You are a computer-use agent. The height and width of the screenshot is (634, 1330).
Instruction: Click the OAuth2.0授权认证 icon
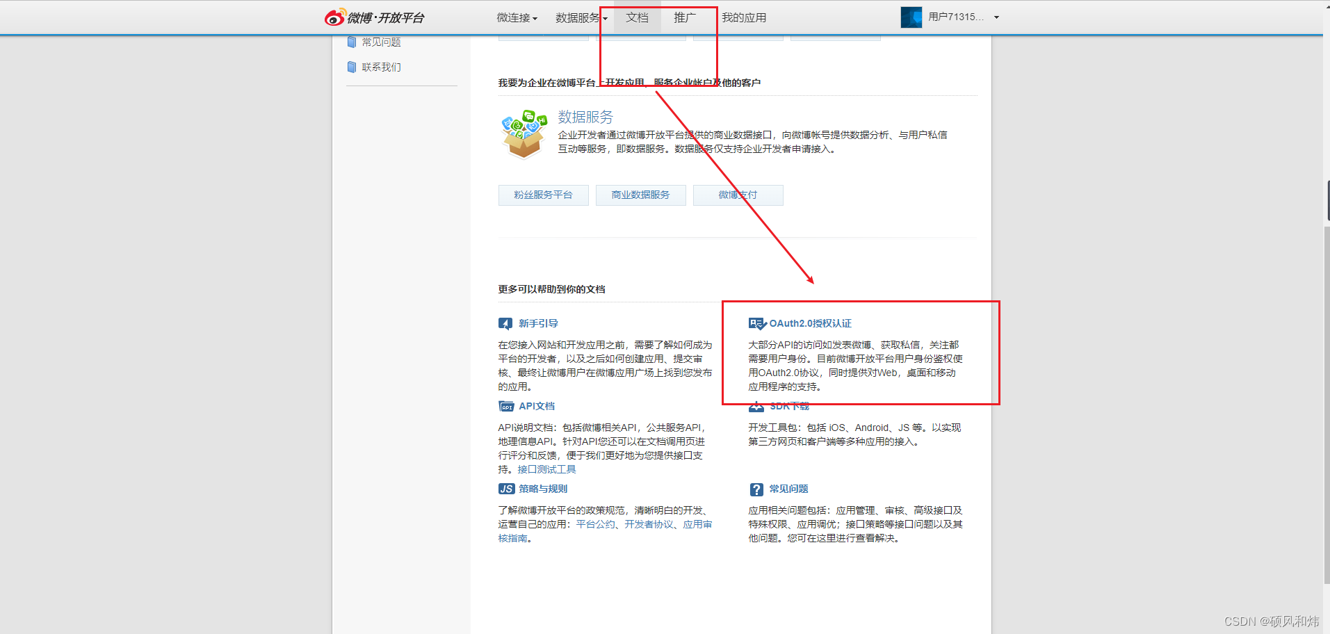point(756,323)
